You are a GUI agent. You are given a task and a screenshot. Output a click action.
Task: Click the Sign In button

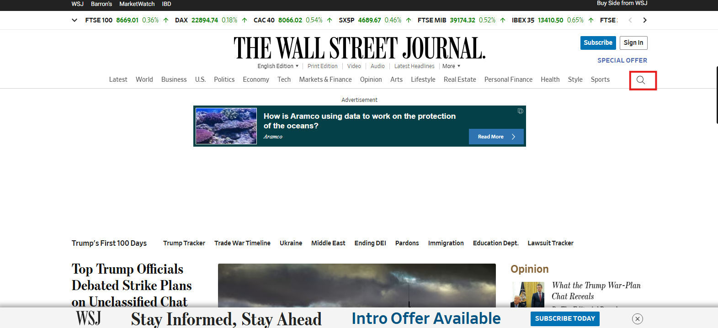point(633,42)
